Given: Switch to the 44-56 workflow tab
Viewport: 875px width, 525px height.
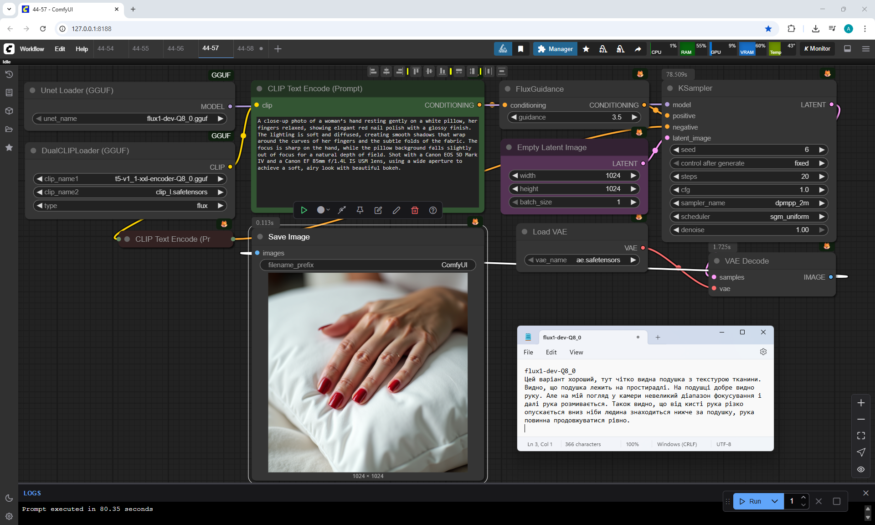Looking at the screenshot, I should [x=175, y=48].
